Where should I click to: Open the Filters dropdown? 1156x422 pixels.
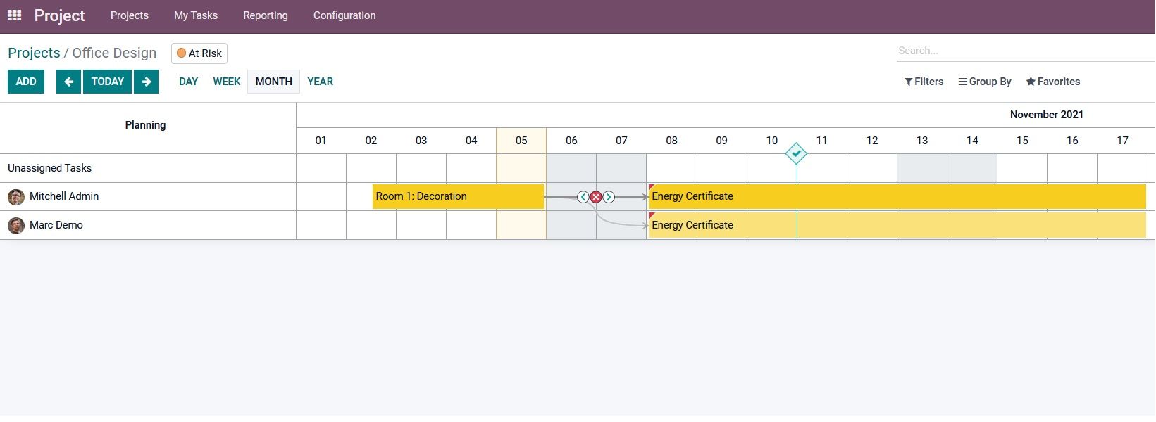coord(924,82)
